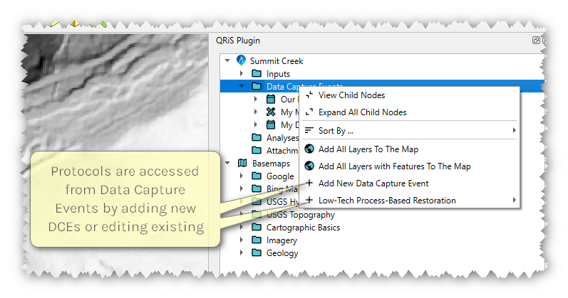568x298 pixels.
Task: Select Expand All Child Nodes
Action: [x=362, y=112]
